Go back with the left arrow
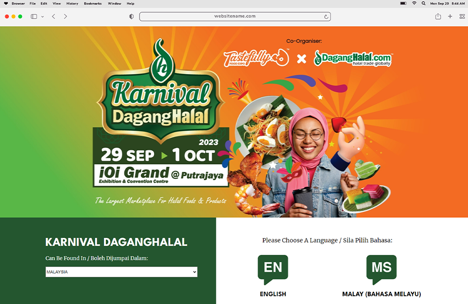This screenshot has height=304, width=468. [x=53, y=16]
